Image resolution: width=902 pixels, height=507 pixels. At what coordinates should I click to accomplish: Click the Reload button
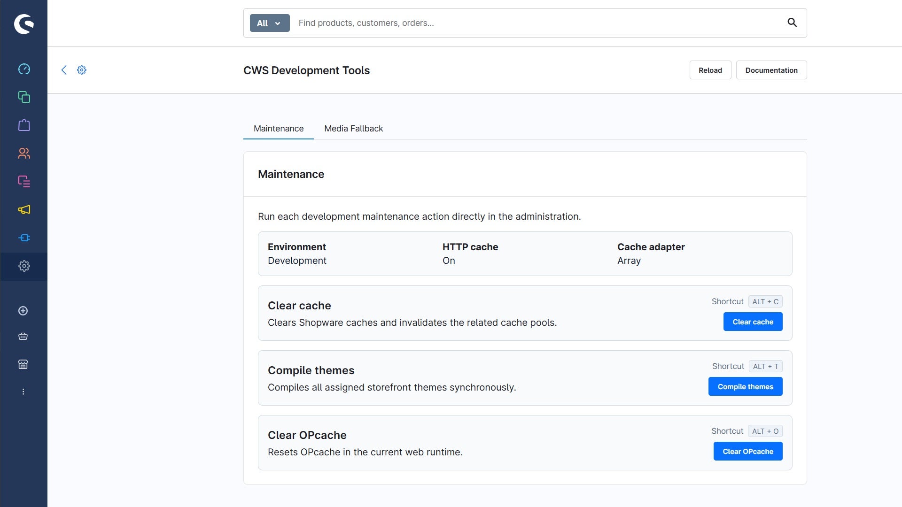710,70
